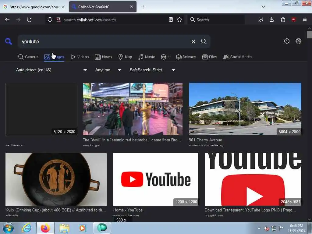Image resolution: width=312 pixels, height=234 pixels.
Task: Open the Extensions puzzle icon
Action: tap(283, 19)
